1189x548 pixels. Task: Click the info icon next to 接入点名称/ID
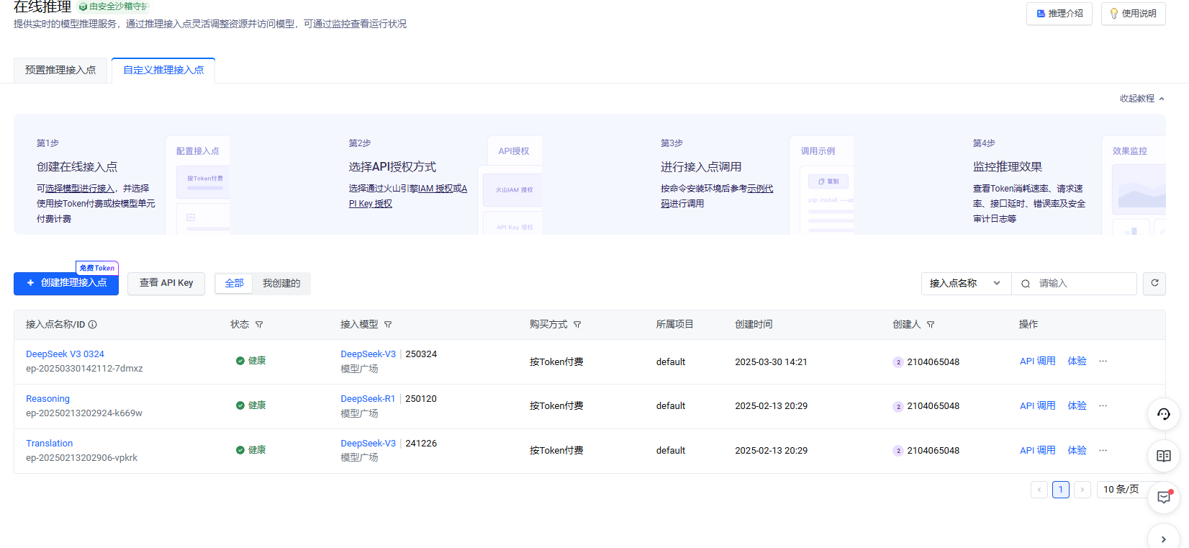[93, 325]
